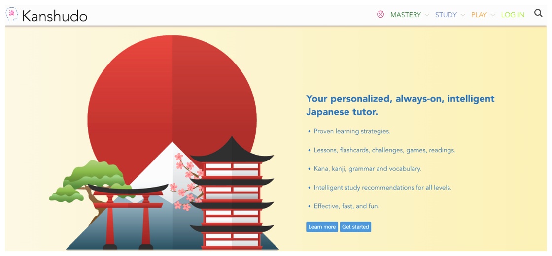Open the Study menu
Screen dimensions: 552x256
[446, 15]
